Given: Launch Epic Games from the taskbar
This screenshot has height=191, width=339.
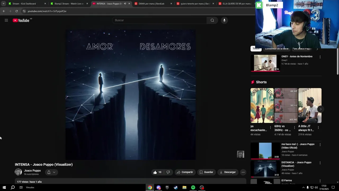Looking at the screenshot, I should 167,188.
